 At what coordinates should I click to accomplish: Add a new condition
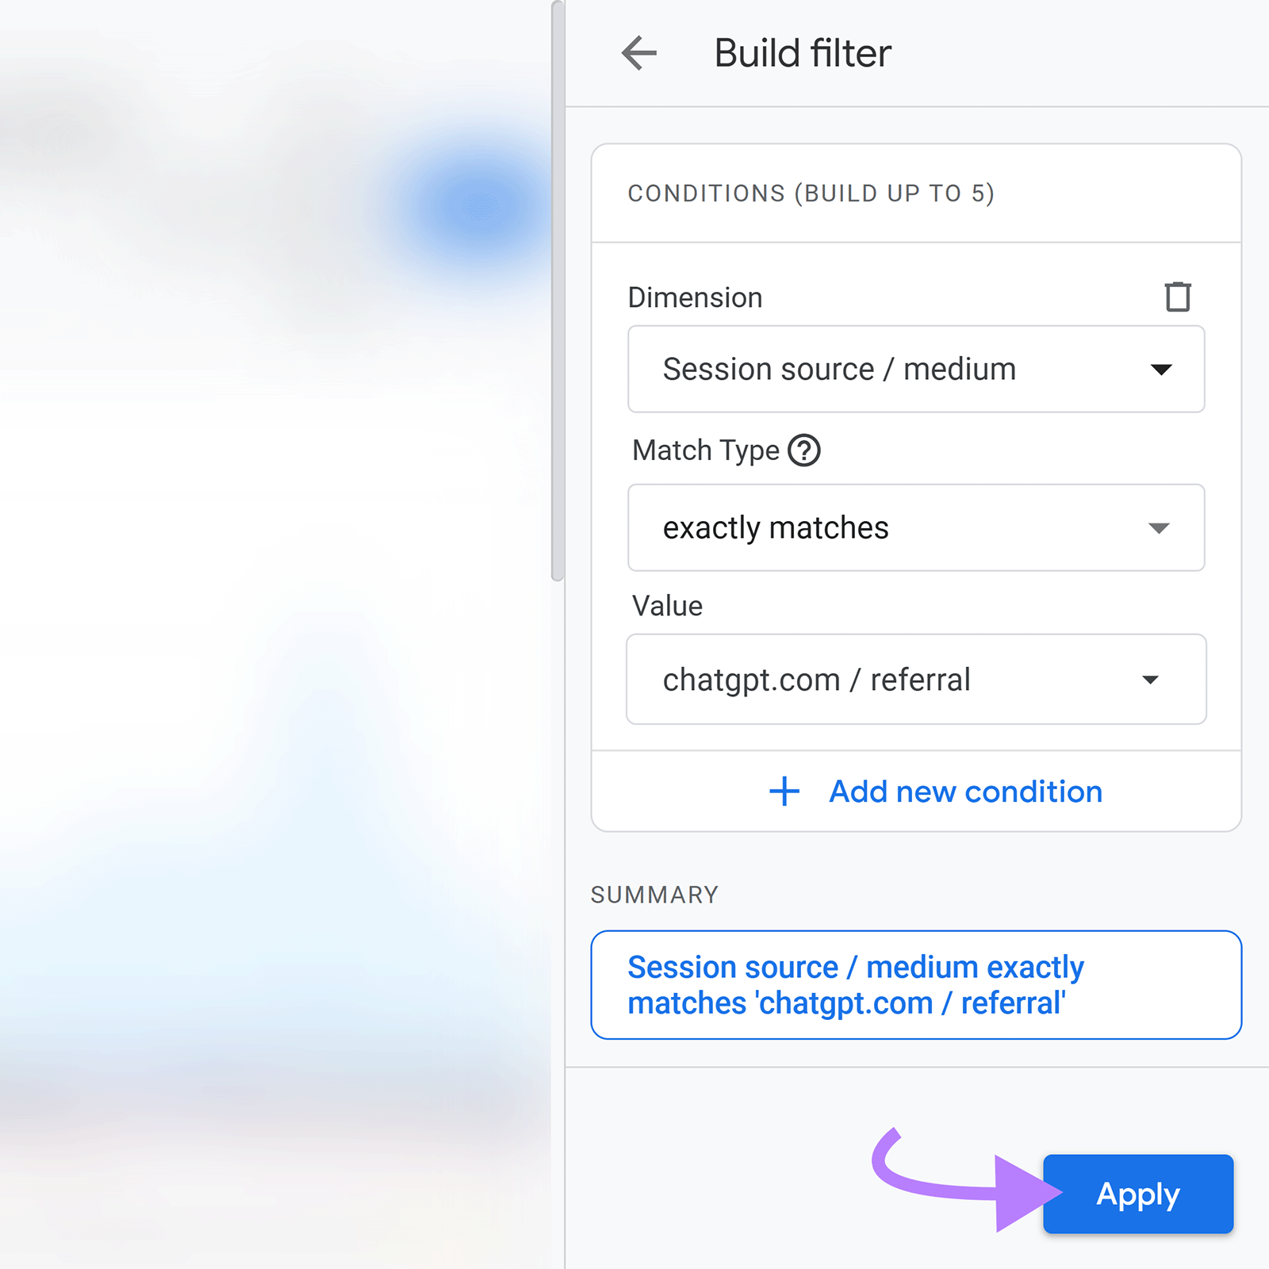tap(964, 791)
